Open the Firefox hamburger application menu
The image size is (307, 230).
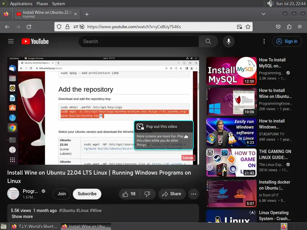pyautogui.click(x=300, y=27)
